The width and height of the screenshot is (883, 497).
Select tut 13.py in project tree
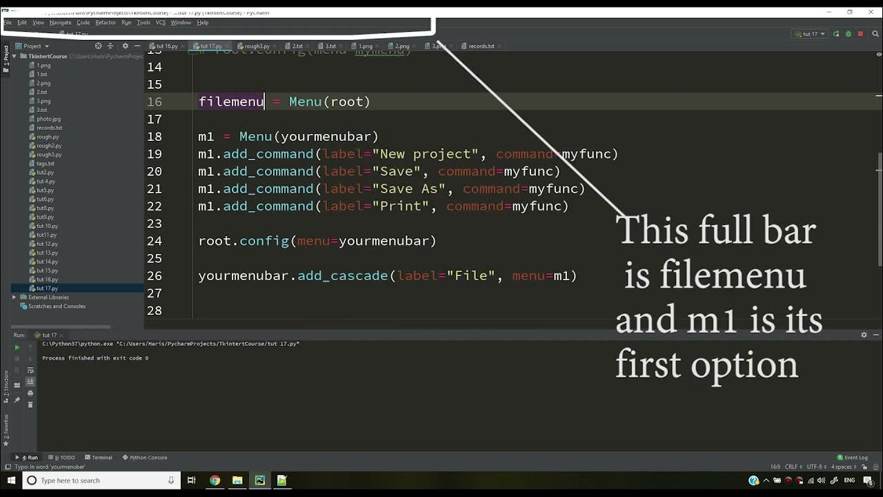pos(47,253)
